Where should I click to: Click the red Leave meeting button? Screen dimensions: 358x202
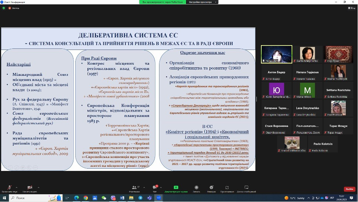[x=349, y=189]
